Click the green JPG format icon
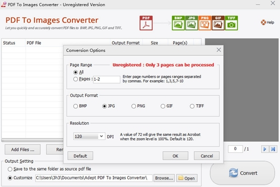The height and width of the screenshot is (187, 280). (191, 23)
